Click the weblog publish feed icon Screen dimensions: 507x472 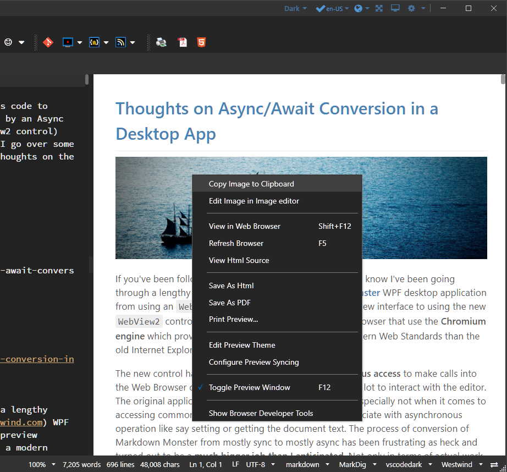point(120,42)
